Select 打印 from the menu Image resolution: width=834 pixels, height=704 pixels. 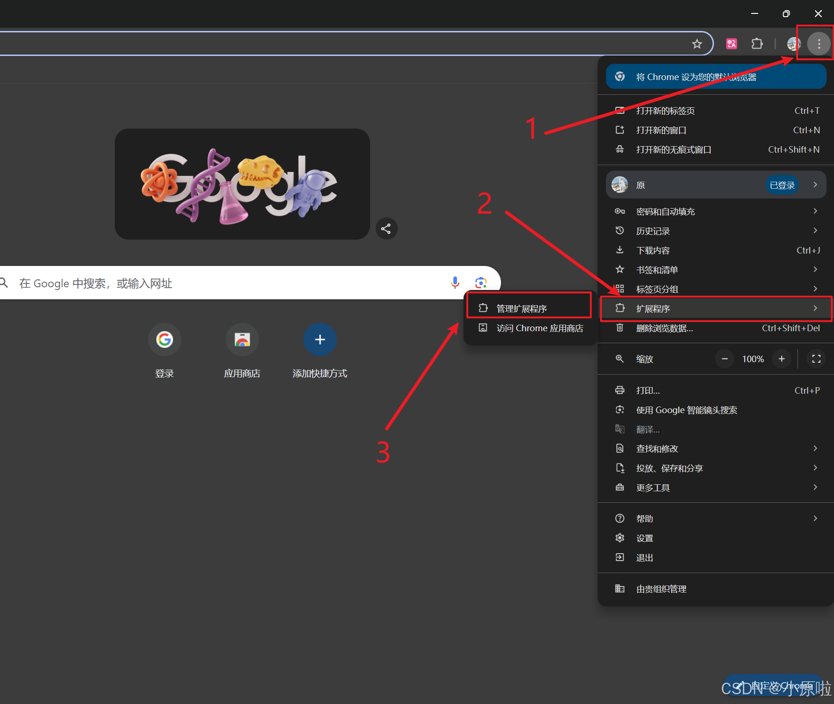716,390
